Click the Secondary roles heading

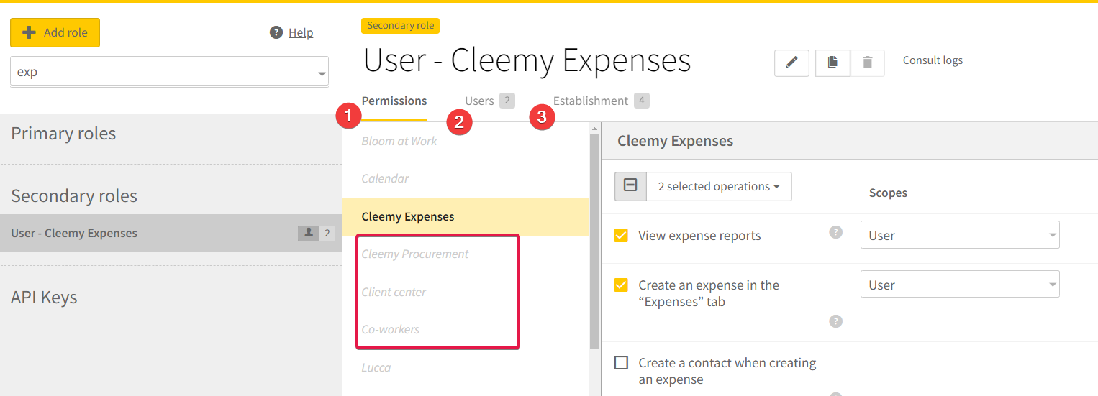click(x=74, y=196)
